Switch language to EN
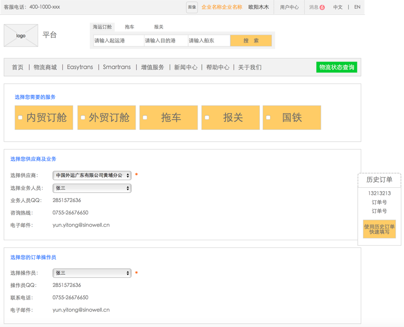 [357, 7]
